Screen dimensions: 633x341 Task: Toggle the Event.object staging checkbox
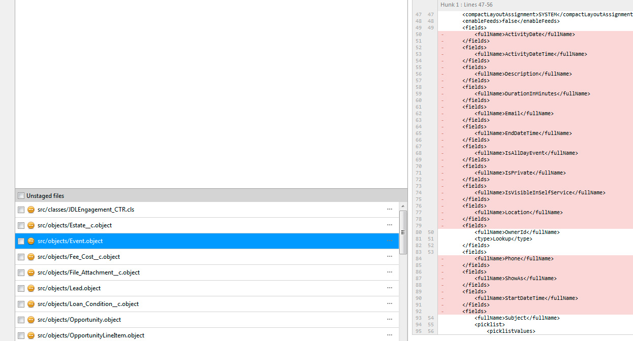coord(21,241)
